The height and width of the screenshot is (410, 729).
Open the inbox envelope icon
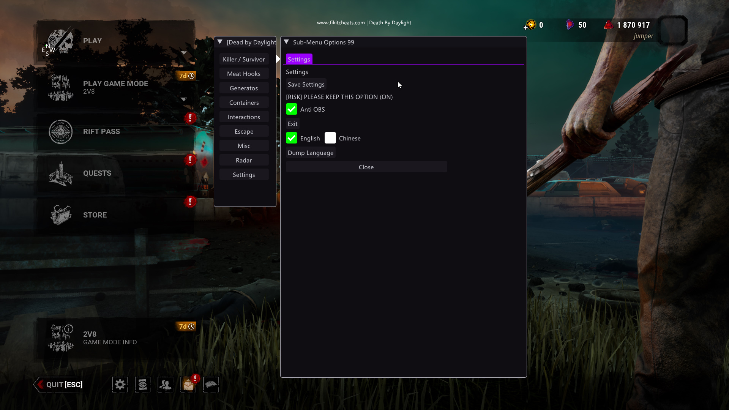click(188, 385)
